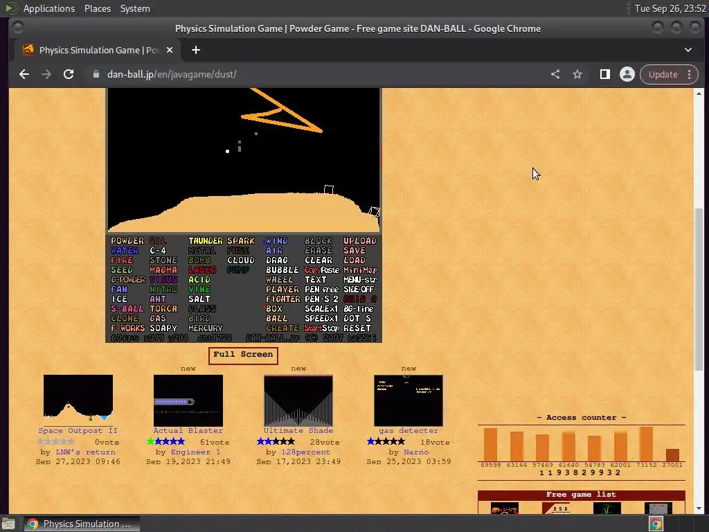709x532 pixels.
Task: Open Chrome profile avatar icon
Action: click(x=627, y=74)
